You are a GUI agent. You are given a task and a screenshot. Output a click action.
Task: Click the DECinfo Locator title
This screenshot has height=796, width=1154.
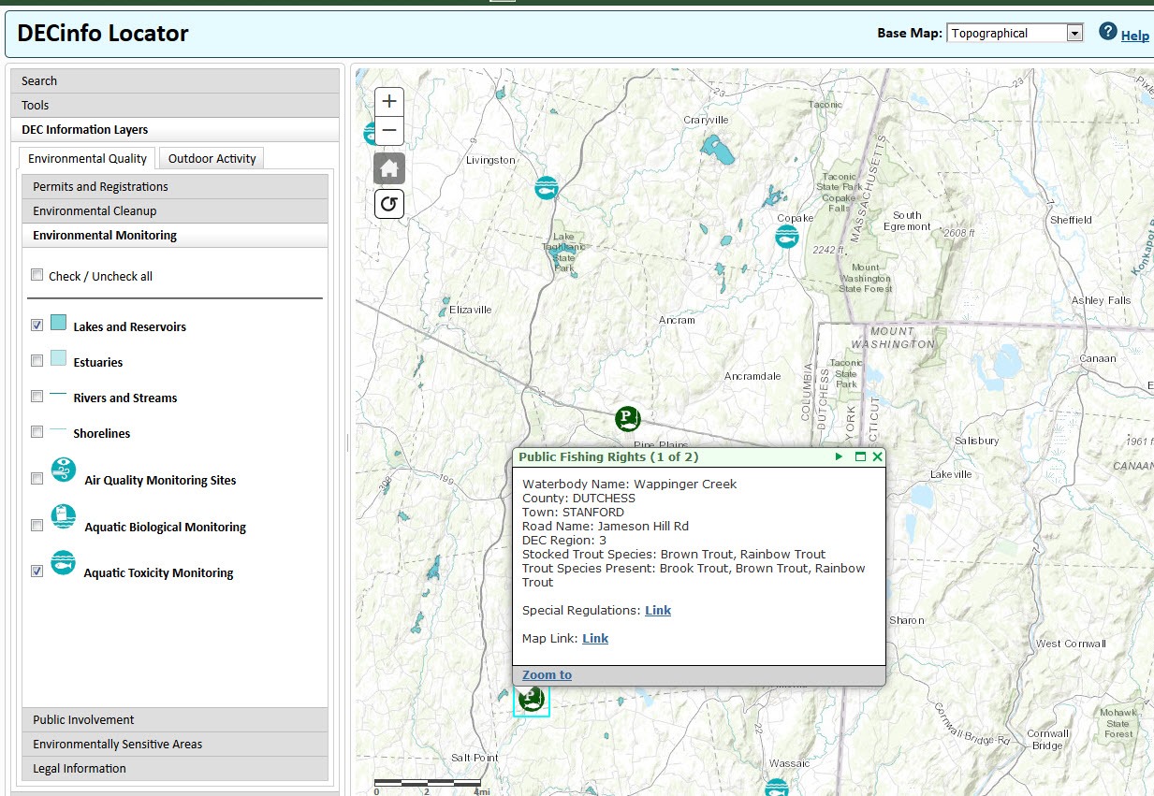(103, 34)
